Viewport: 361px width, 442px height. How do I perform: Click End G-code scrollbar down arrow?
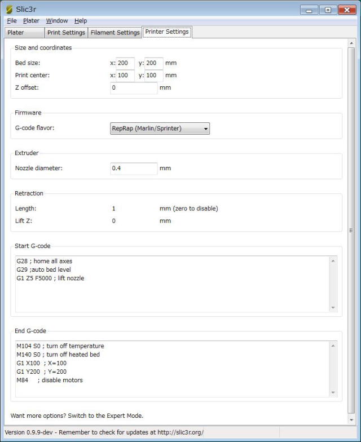(333, 392)
